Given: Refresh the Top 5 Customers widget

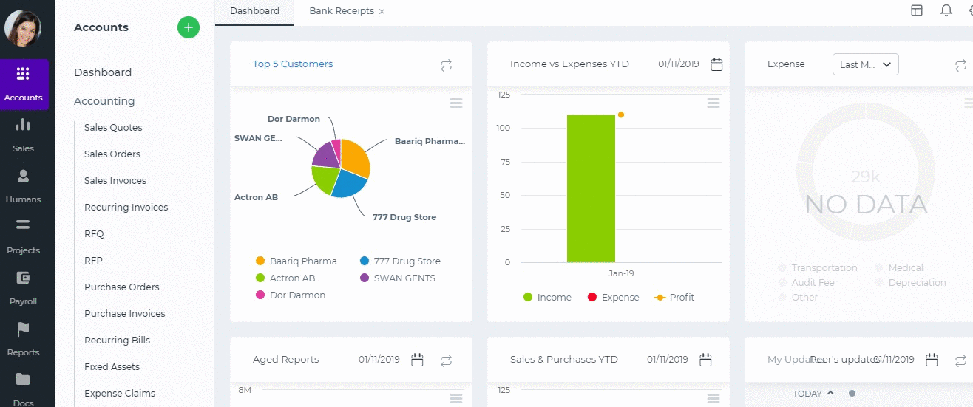Looking at the screenshot, I should point(446,65).
